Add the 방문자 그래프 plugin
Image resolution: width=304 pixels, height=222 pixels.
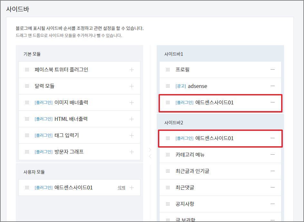(132, 151)
